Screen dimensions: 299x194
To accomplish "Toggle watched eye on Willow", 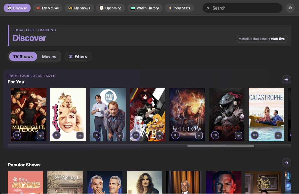I will tap(175, 135).
